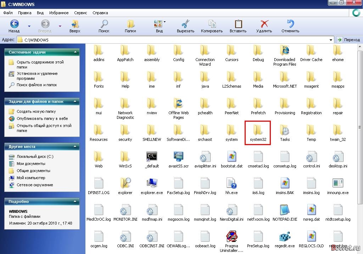Click Создать новую папку link
Viewport: 363px width, 254px height.
pos(36,111)
